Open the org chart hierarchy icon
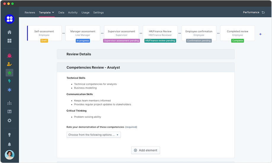The image size is (272, 163). coord(9,103)
